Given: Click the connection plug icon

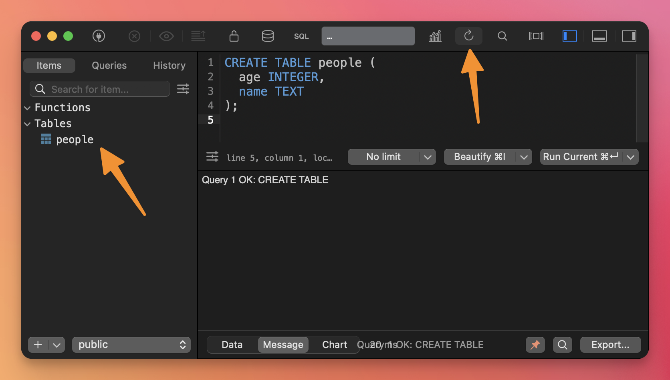Looking at the screenshot, I should pos(99,36).
